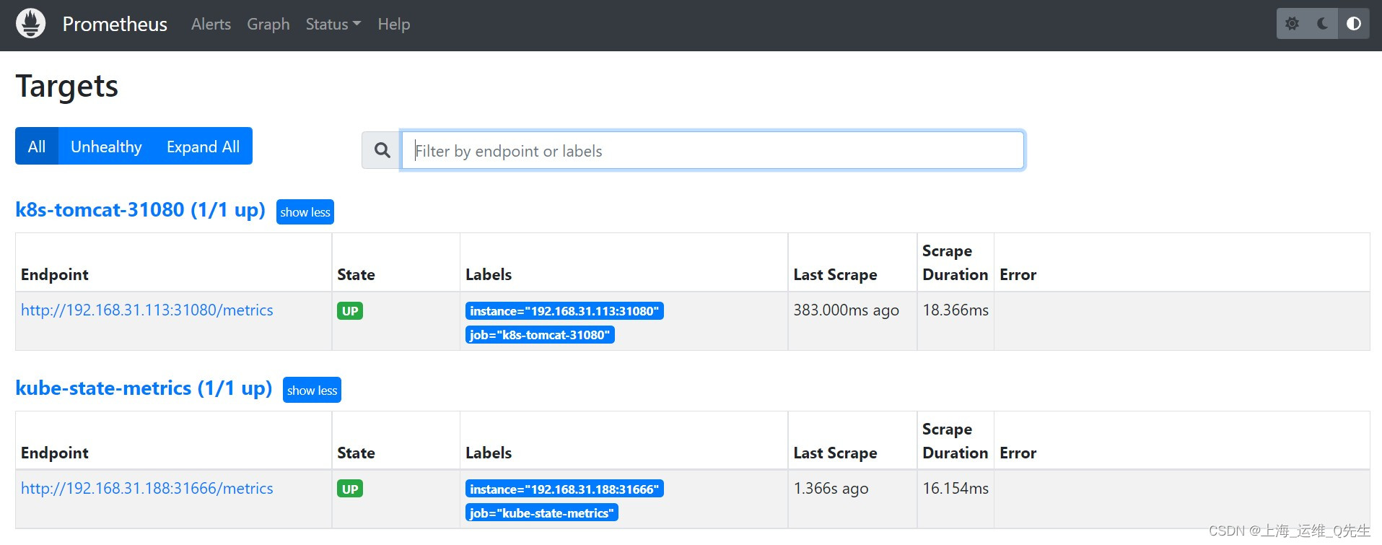Select the 16.154ms scrape duration value
Screen dimensions: 1382x545
[x=955, y=488]
